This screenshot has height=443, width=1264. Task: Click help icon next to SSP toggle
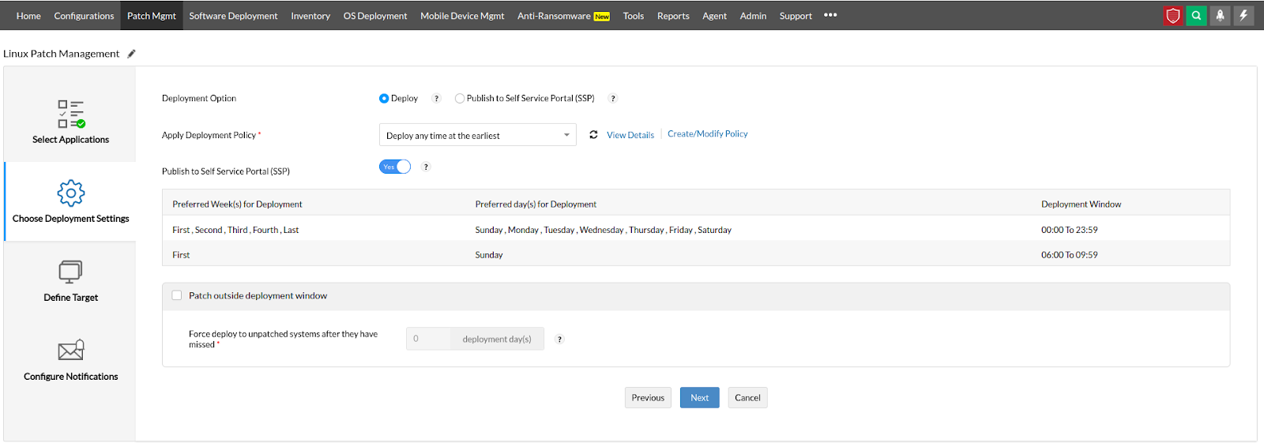coord(426,167)
